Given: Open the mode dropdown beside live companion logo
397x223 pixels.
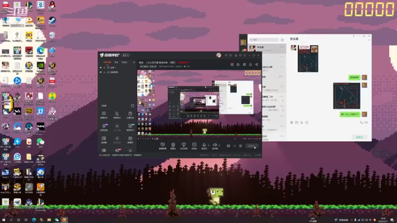Looking at the screenshot, I should point(126,55).
